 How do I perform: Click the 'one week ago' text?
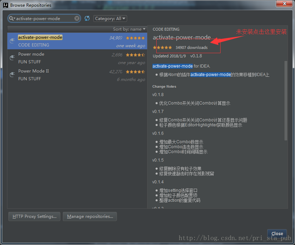coord(131,46)
